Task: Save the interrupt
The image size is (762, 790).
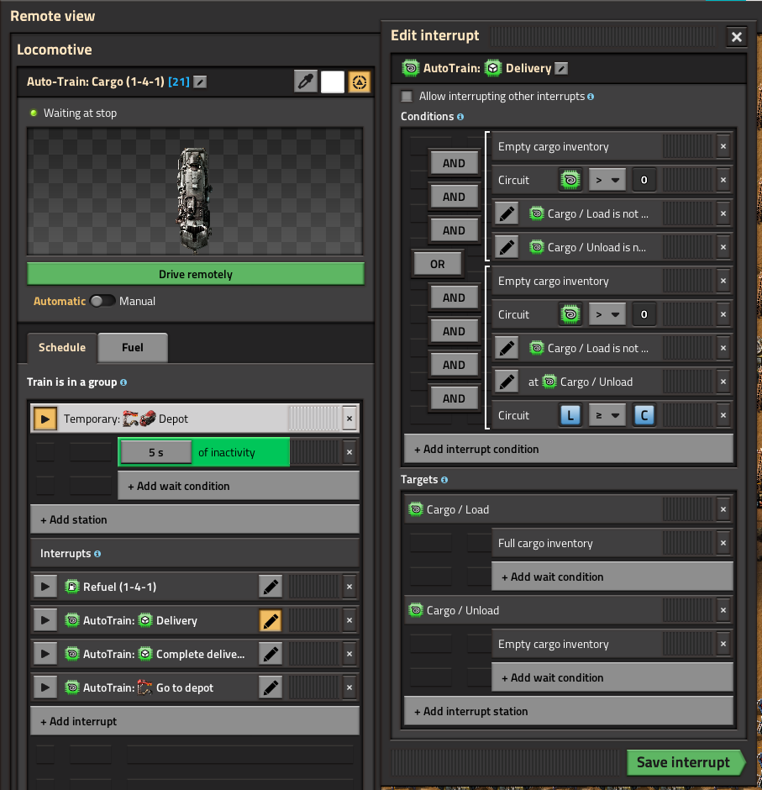Action: point(684,762)
